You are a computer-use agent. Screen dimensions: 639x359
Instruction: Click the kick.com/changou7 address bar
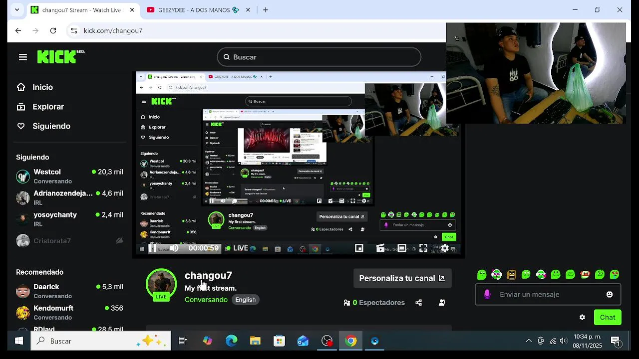[x=113, y=30]
